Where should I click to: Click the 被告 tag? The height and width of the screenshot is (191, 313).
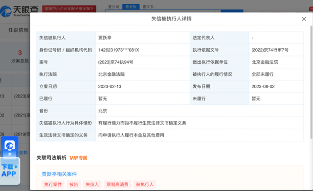(74, 185)
